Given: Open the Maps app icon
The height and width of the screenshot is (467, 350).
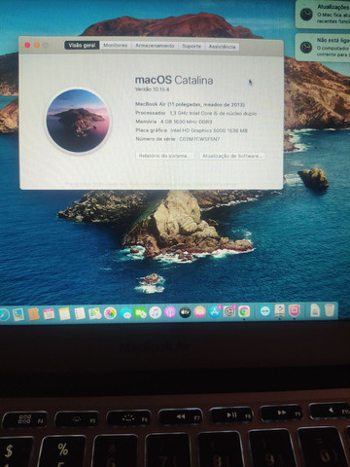Looking at the screenshot, I should click(95, 313).
